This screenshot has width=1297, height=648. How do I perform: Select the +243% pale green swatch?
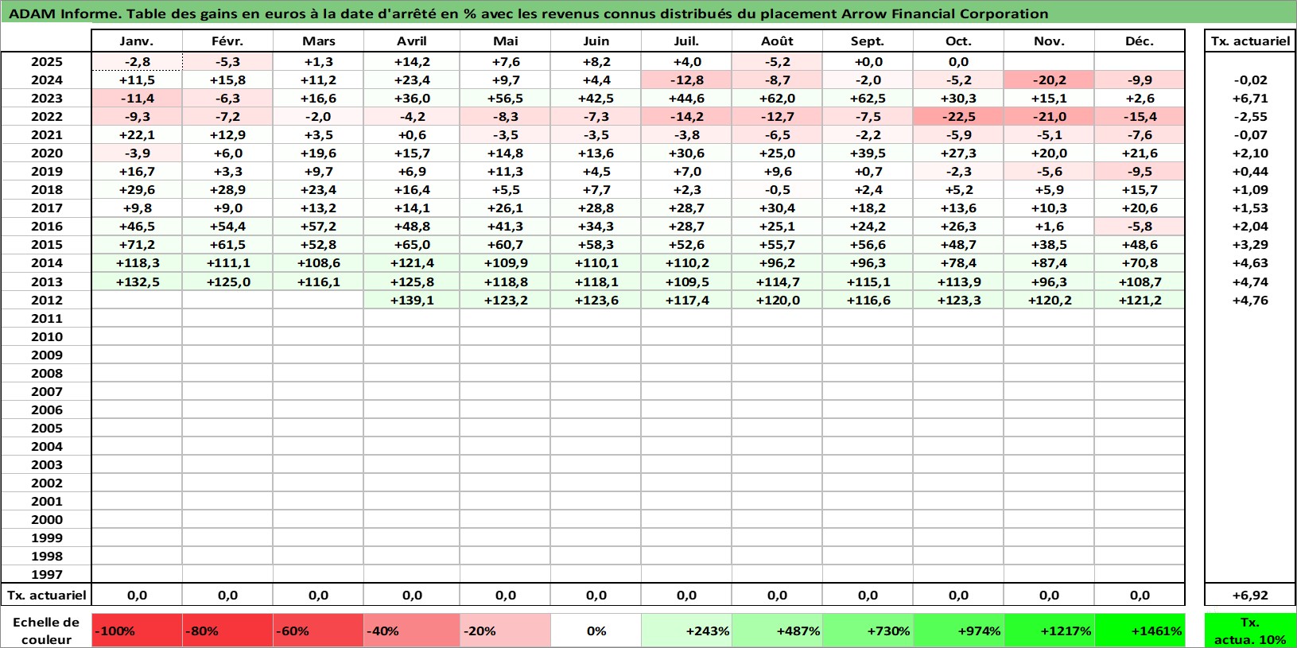click(686, 631)
